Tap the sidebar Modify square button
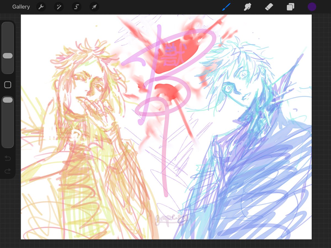The height and width of the screenshot is (248, 331). 8,85
